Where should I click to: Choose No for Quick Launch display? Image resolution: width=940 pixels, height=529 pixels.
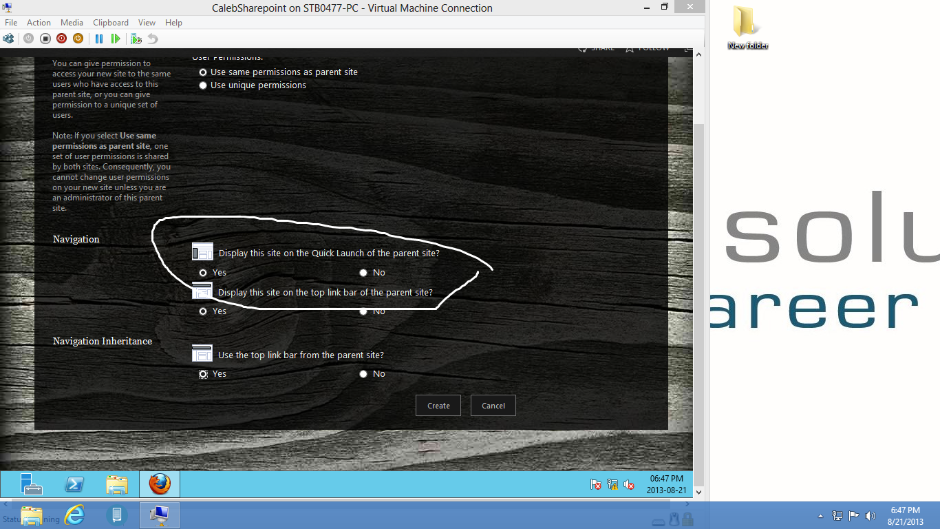(363, 273)
